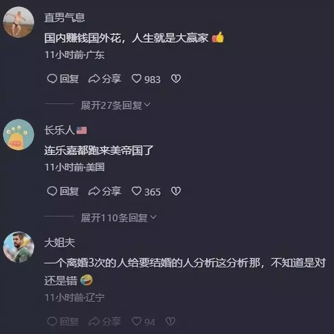Share the comment by 直男气息
The height and width of the screenshot is (334, 334).
(x=105, y=79)
